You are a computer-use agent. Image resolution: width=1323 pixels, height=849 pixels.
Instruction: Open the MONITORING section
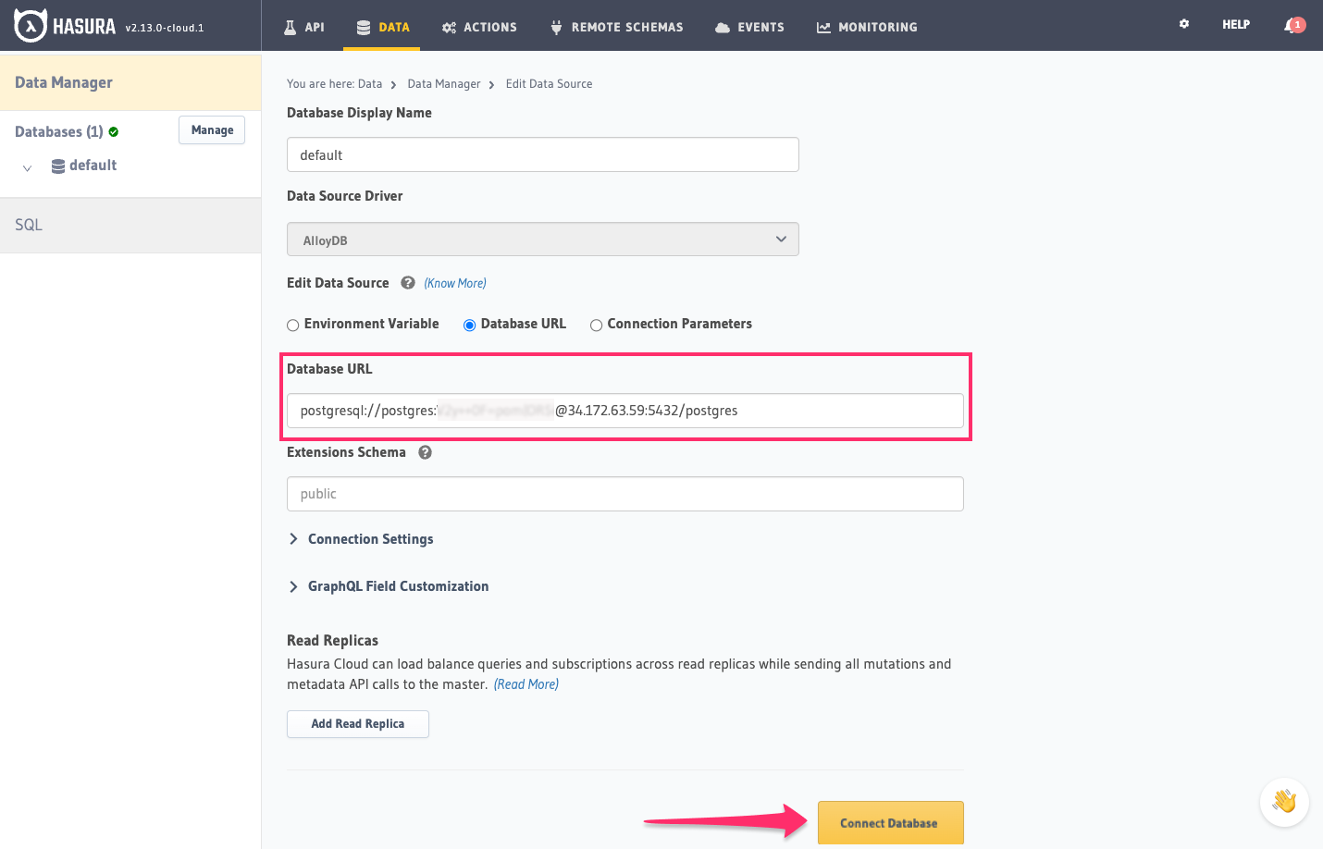[866, 27]
